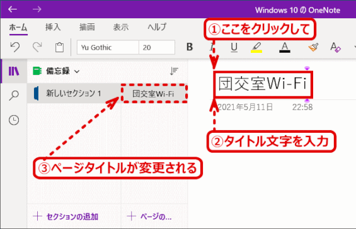Add a page with ページの… button
Image resolution: width=356 pixels, height=229 pixels.
(149, 216)
